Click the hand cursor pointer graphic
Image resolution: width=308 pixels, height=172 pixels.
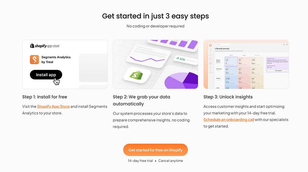pyautogui.click(x=57, y=82)
